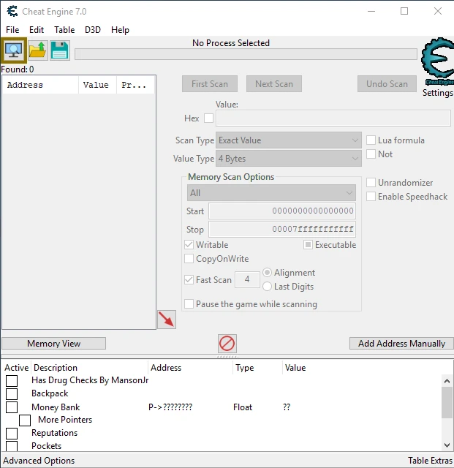
Task: Save table with the floppy disk icon
Action: [60, 50]
